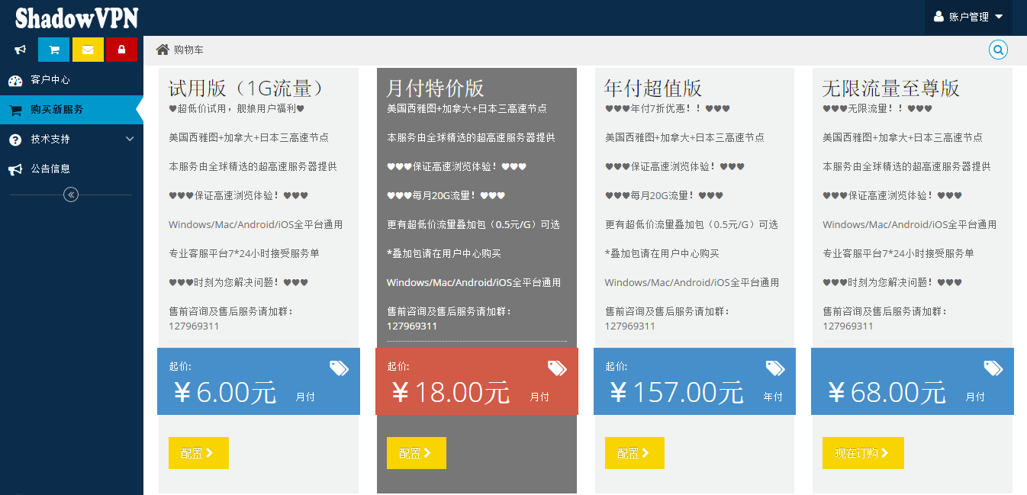Screen dimensions: 1027x495
Task: Click price tag icon on ¥6.00 panel
Action: click(339, 368)
